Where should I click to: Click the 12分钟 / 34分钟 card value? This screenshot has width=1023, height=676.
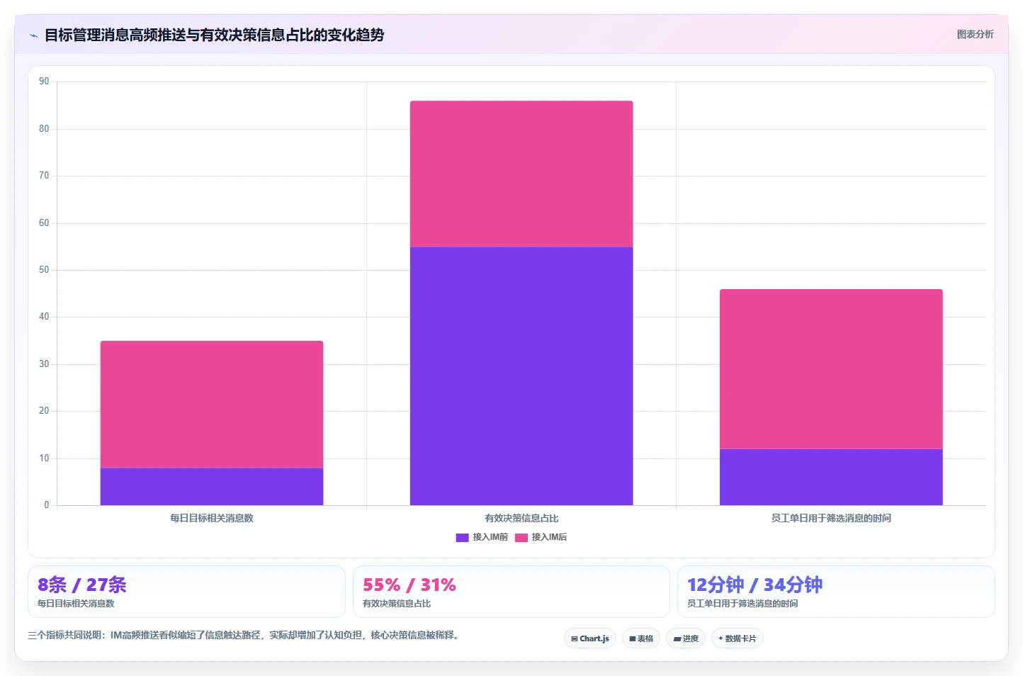tap(755, 585)
